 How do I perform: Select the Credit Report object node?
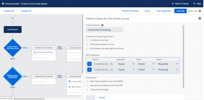pyautogui.click(x=13, y=30)
